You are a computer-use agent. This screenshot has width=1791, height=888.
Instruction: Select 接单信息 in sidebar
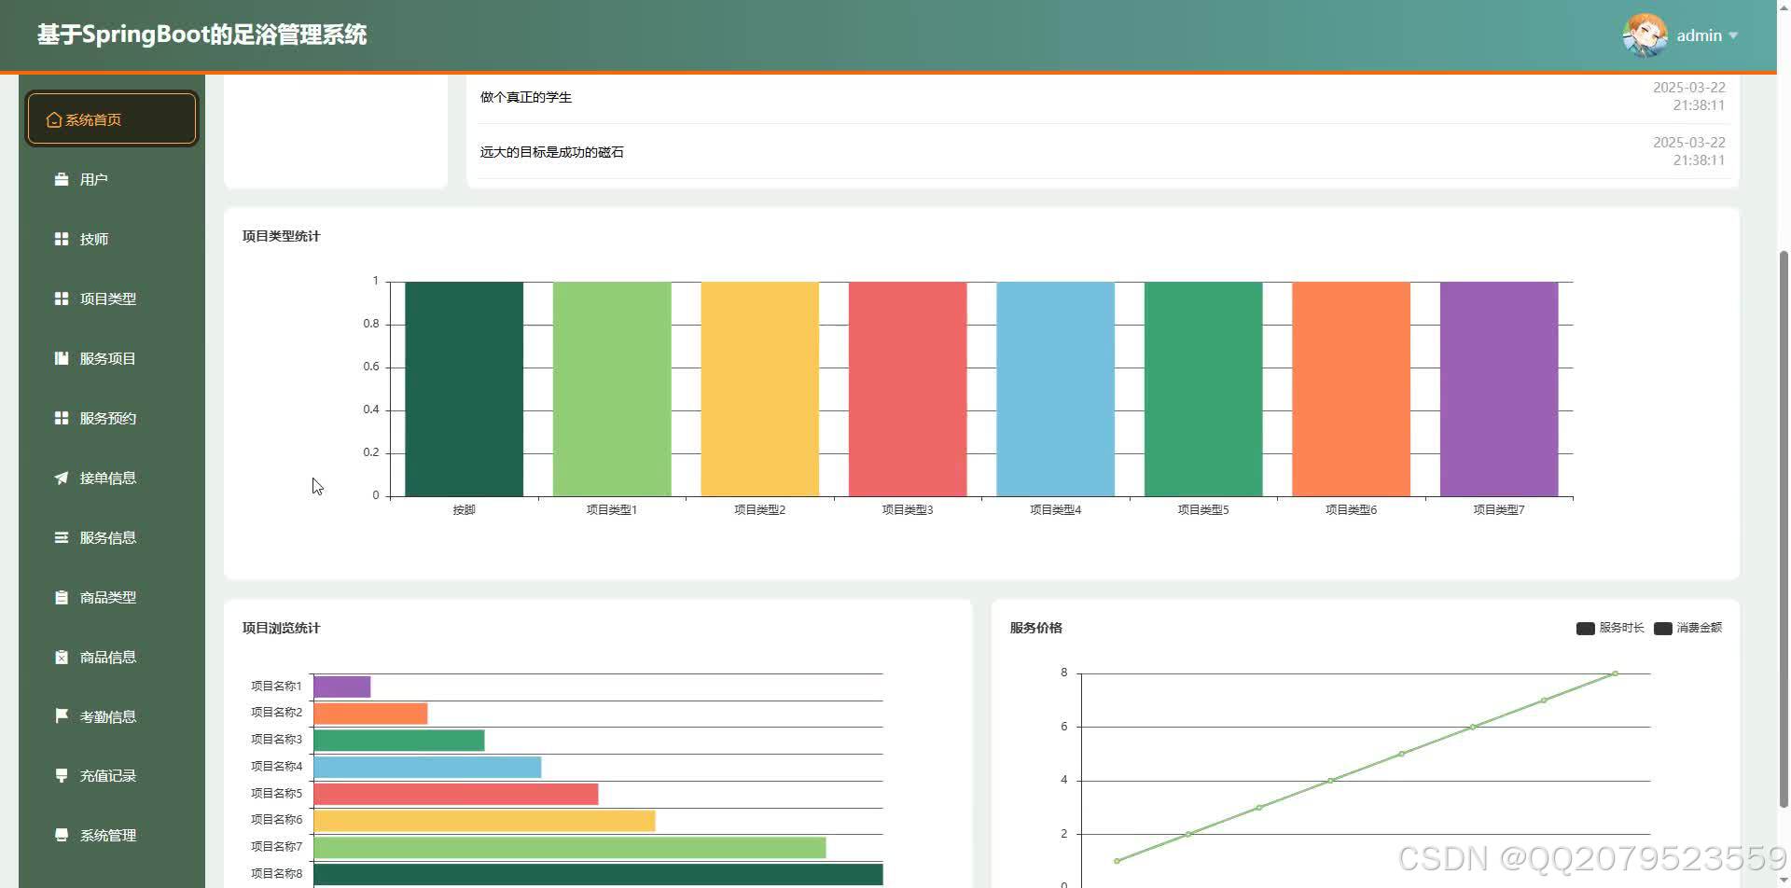[112, 478]
